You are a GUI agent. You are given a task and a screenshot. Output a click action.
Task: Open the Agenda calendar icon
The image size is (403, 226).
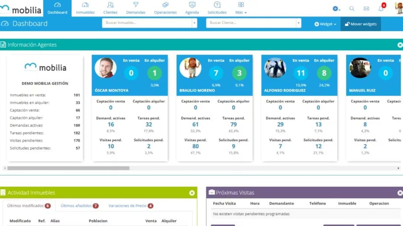click(192, 5)
